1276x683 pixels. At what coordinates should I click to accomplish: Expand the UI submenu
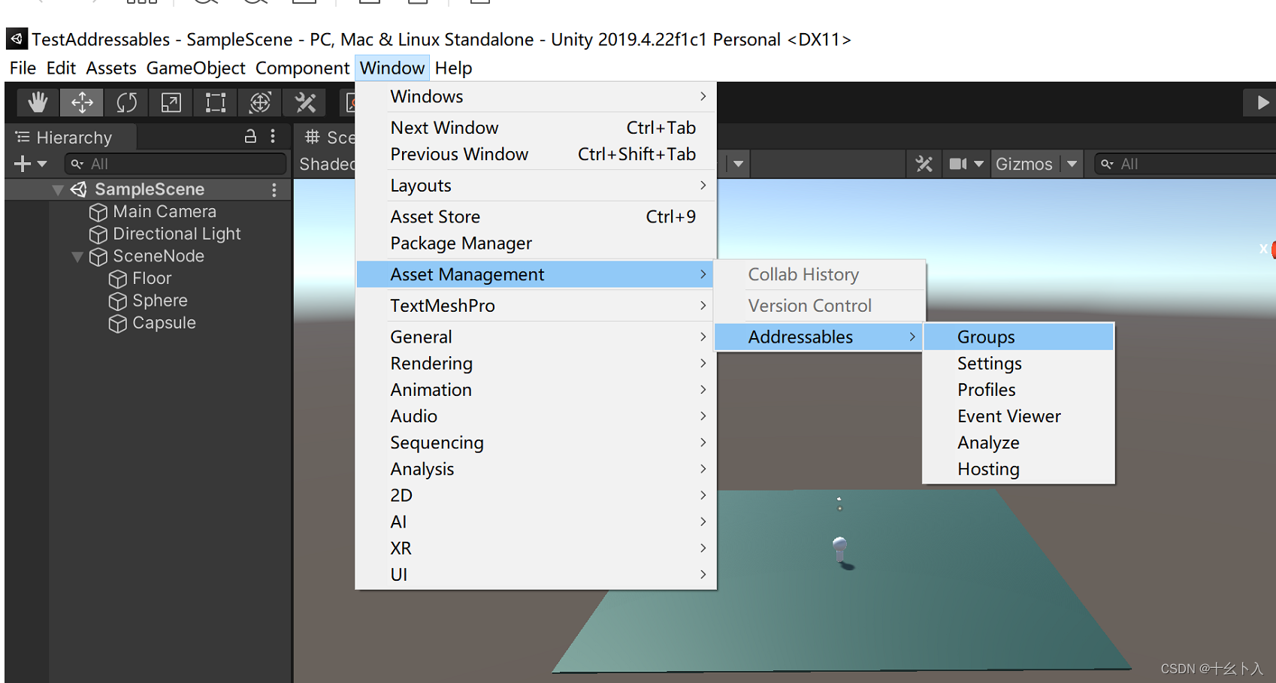coord(536,574)
